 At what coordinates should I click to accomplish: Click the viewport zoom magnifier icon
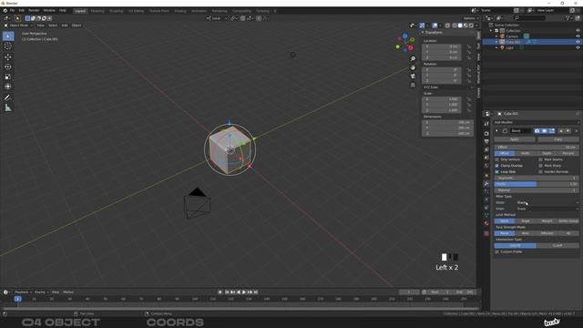click(413, 58)
